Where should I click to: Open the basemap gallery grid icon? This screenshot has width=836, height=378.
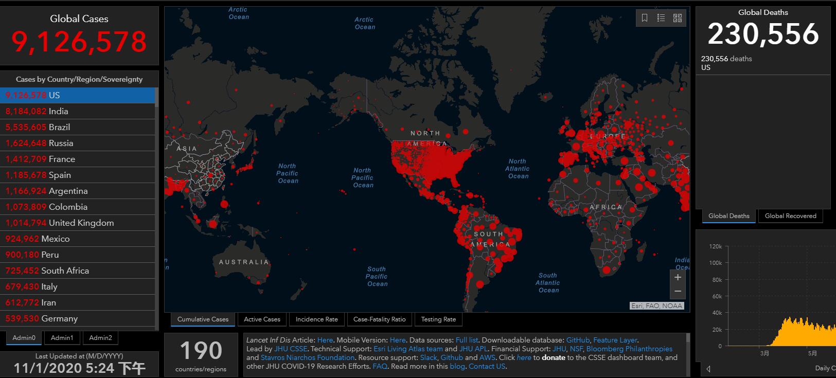[678, 18]
